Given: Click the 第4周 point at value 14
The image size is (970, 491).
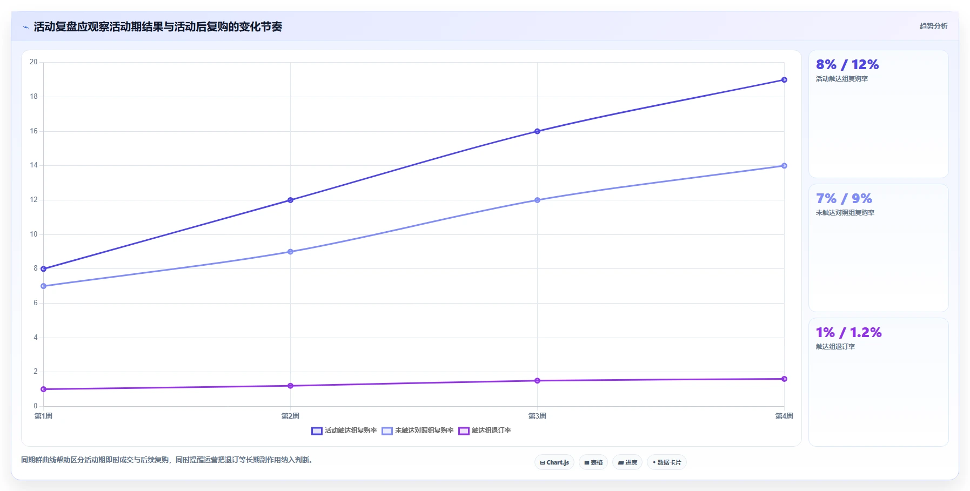Looking at the screenshot, I should [784, 166].
